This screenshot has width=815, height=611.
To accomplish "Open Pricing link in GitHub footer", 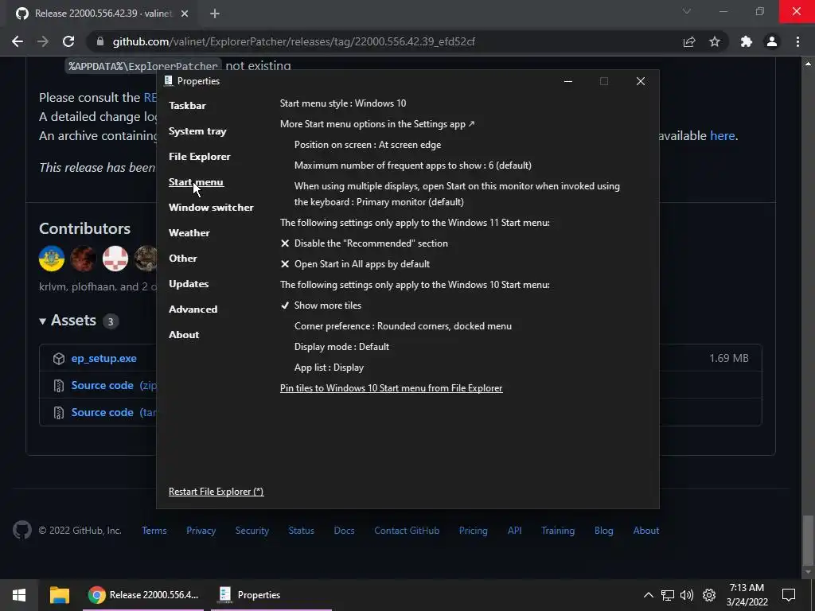I will [473, 531].
